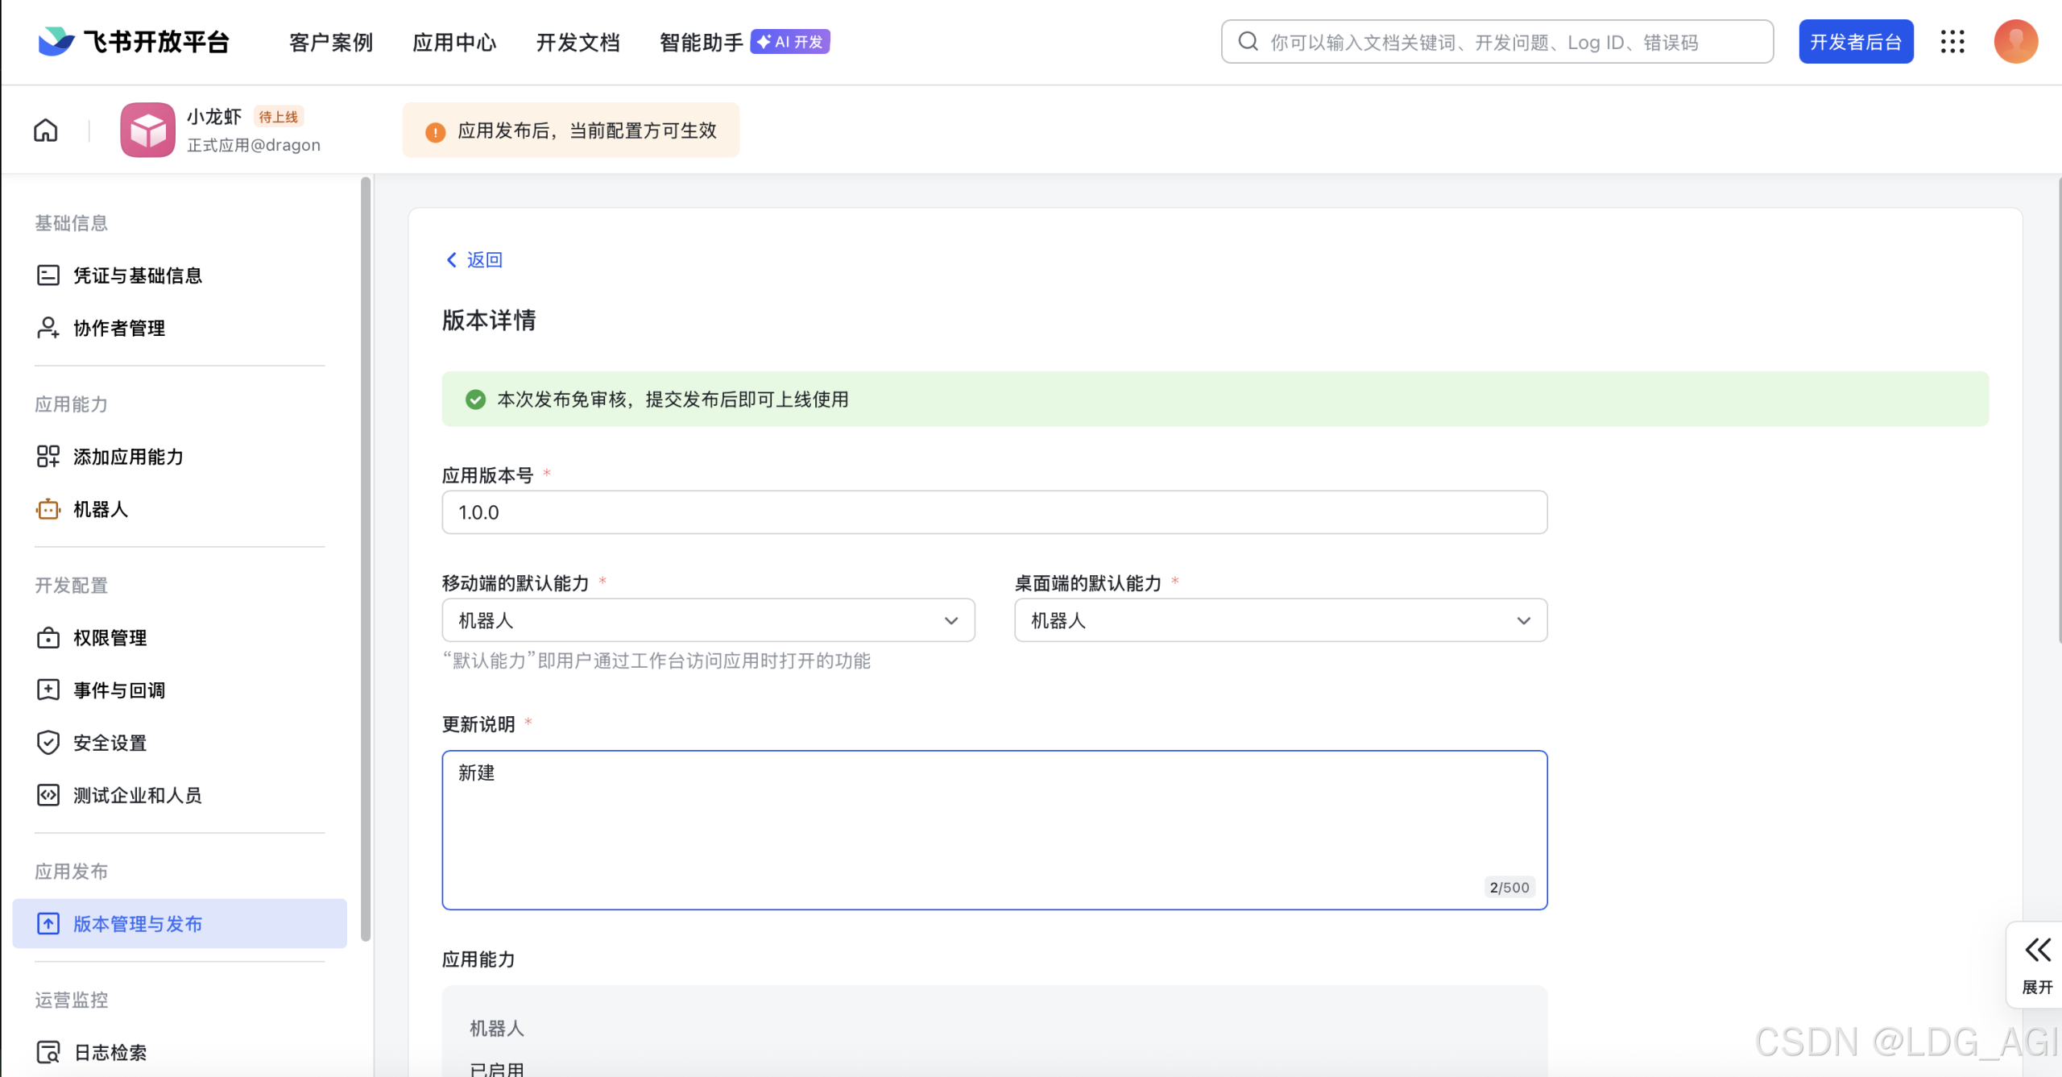The height and width of the screenshot is (1077, 2062).
Task: Switch to 应用中心 in the top navigation
Action: [453, 42]
